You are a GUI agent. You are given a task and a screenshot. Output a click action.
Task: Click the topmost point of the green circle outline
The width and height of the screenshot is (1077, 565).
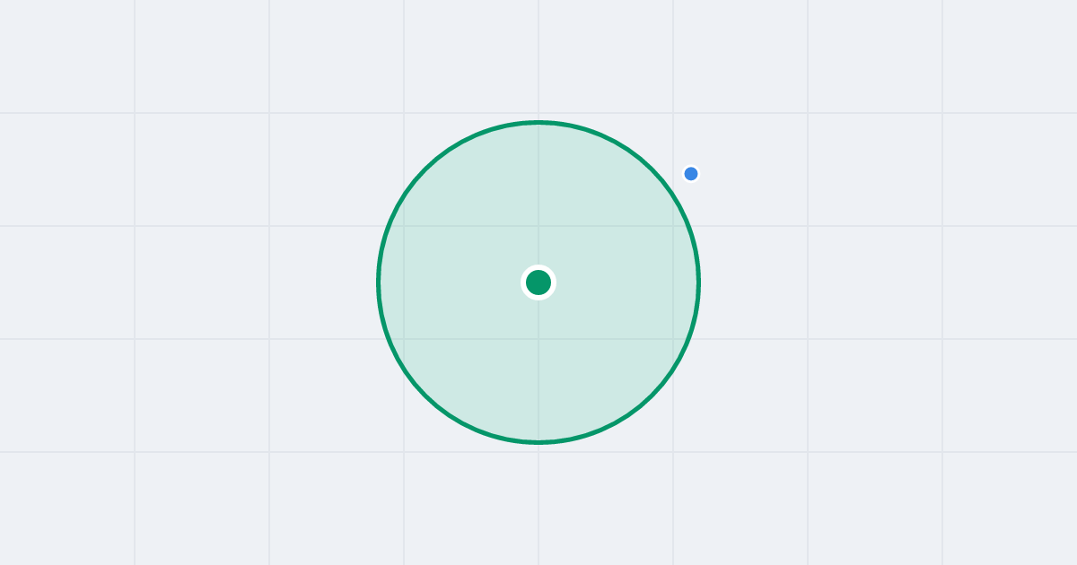[538, 122]
